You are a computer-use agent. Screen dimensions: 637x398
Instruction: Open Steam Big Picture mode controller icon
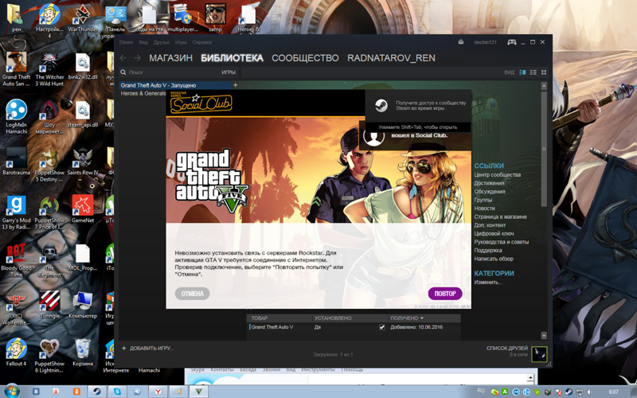pos(511,42)
